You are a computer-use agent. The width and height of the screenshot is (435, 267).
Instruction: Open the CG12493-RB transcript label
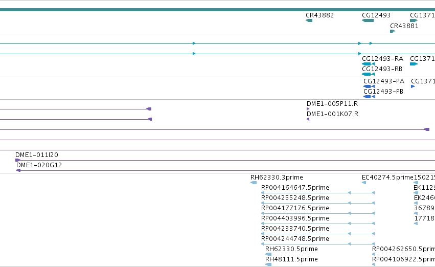(x=382, y=69)
